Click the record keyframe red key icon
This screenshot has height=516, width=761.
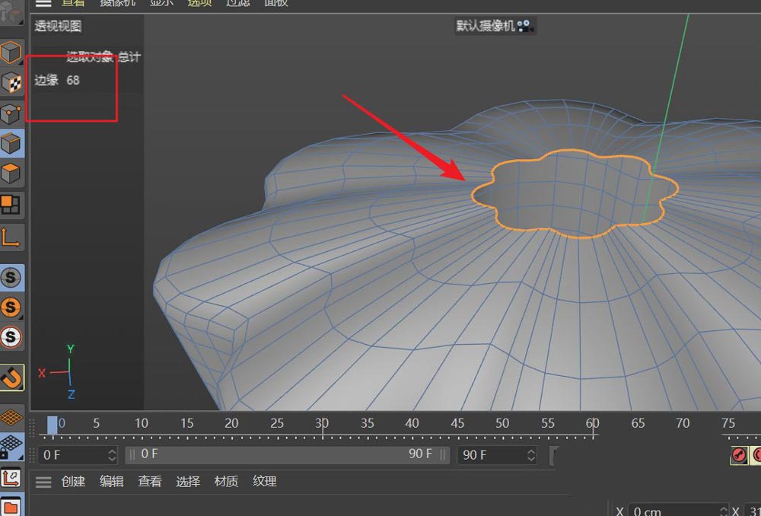(x=739, y=455)
